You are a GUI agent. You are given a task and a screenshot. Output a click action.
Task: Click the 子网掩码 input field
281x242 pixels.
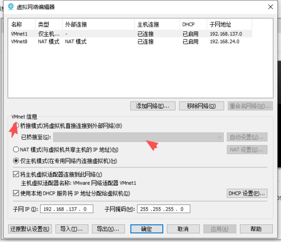[x=163, y=209]
